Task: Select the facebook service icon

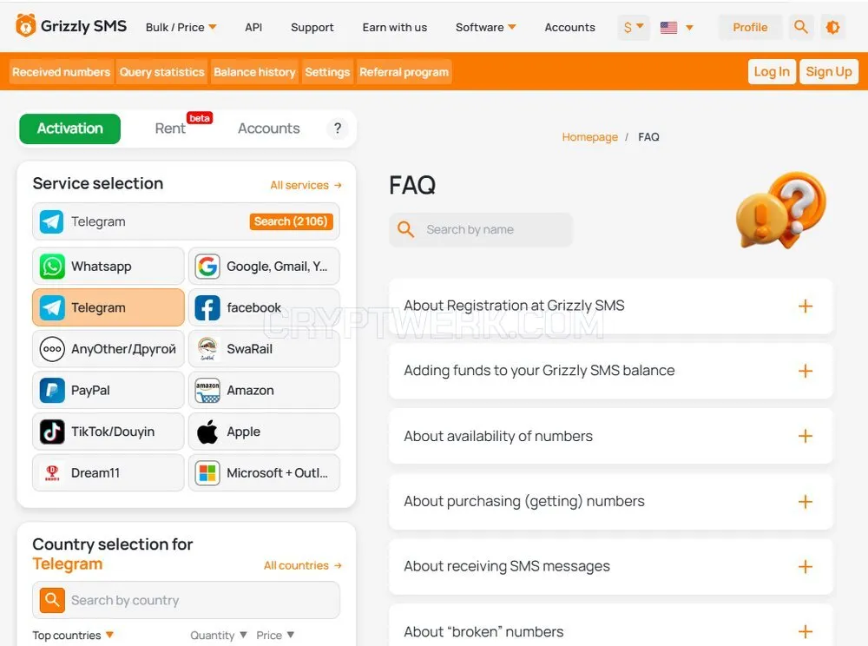Action: pos(207,307)
